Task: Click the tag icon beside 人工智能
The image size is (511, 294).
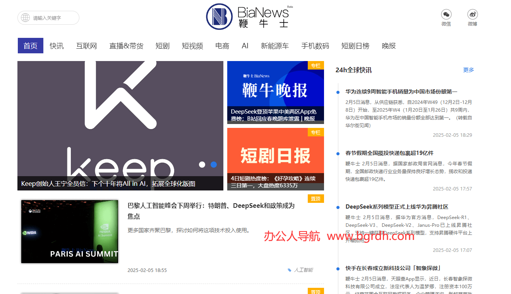Action: pos(290,270)
